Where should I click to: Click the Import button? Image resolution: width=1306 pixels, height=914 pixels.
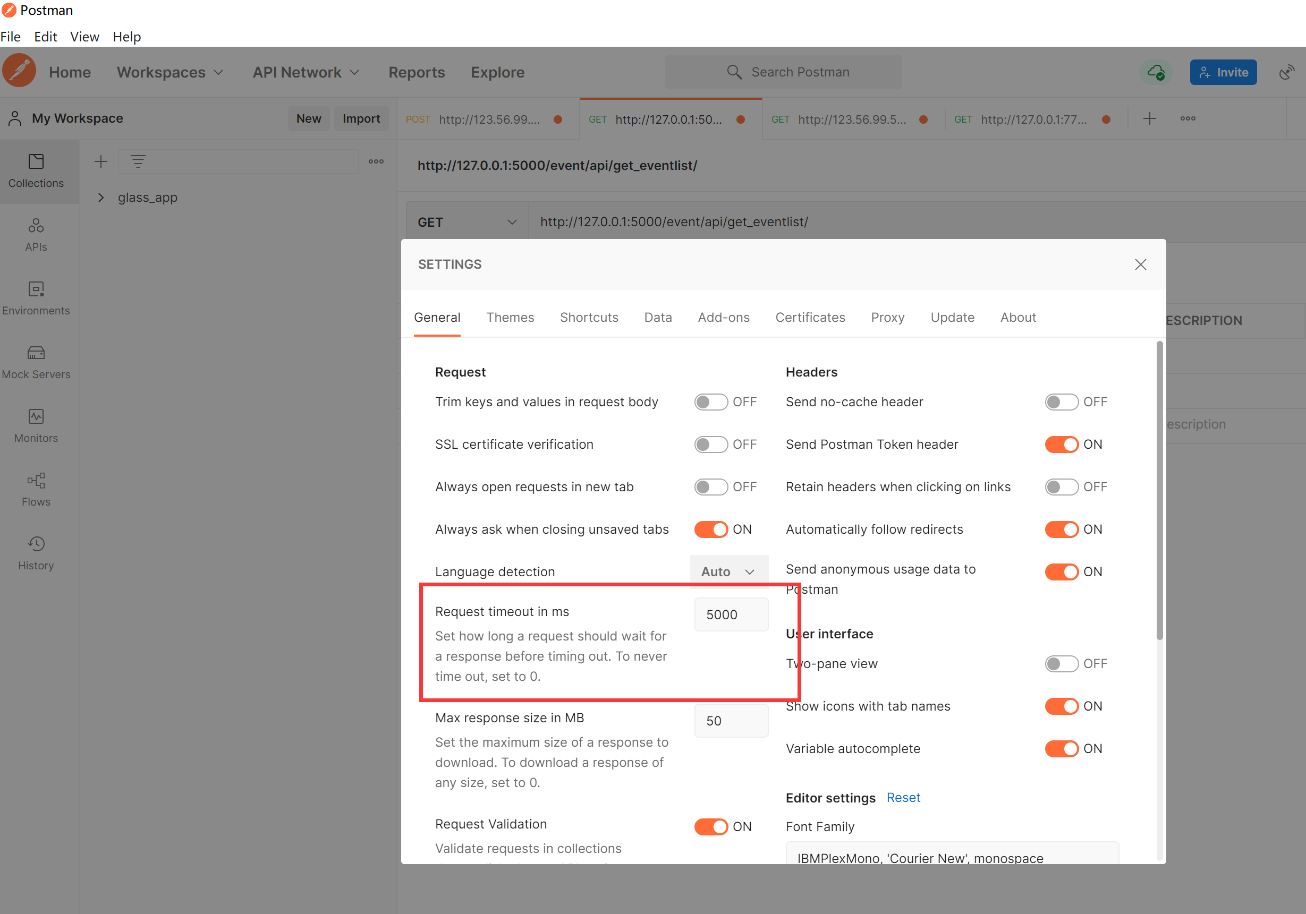[361, 118]
